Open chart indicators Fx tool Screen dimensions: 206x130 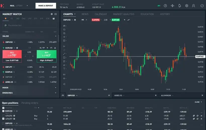point(64,46)
